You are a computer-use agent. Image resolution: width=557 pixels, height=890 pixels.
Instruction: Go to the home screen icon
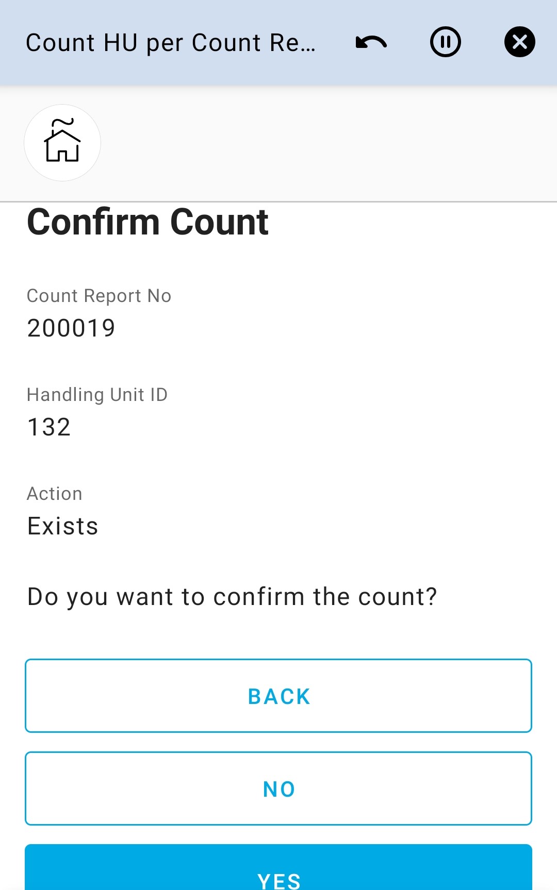[x=62, y=143]
